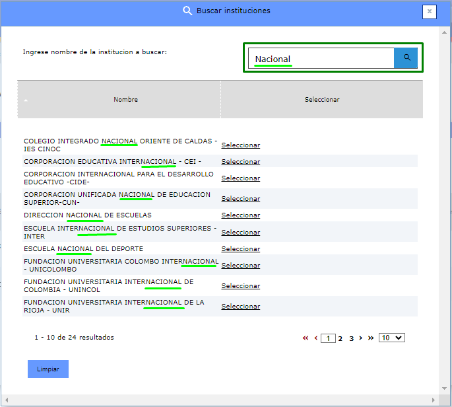This screenshot has width=452, height=407.
Task: Click the Limpiar button
Action: tap(48, 369)
